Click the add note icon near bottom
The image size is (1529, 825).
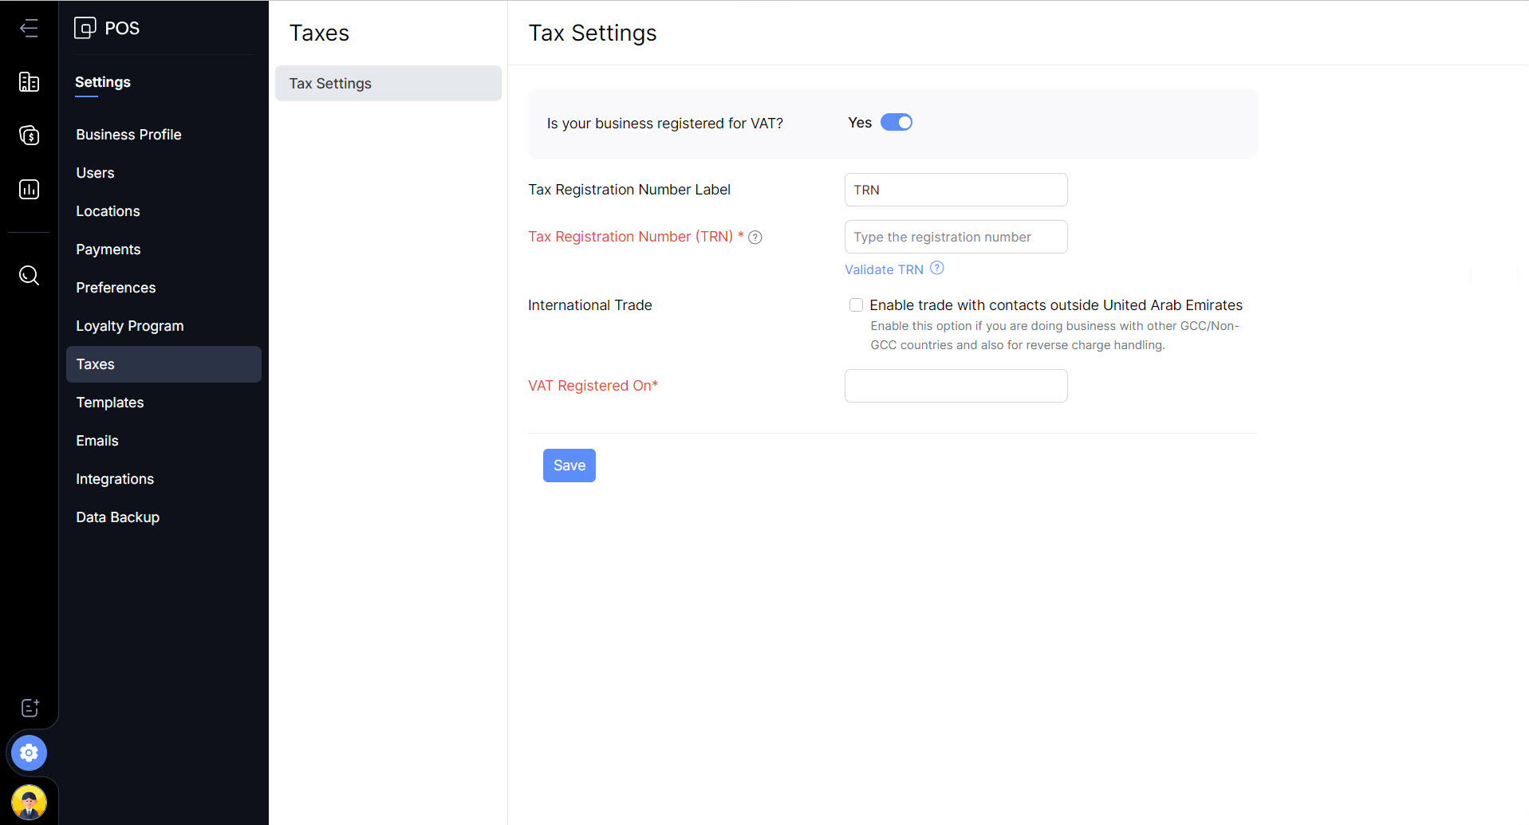pyautogui.click(x=30, y=708)
